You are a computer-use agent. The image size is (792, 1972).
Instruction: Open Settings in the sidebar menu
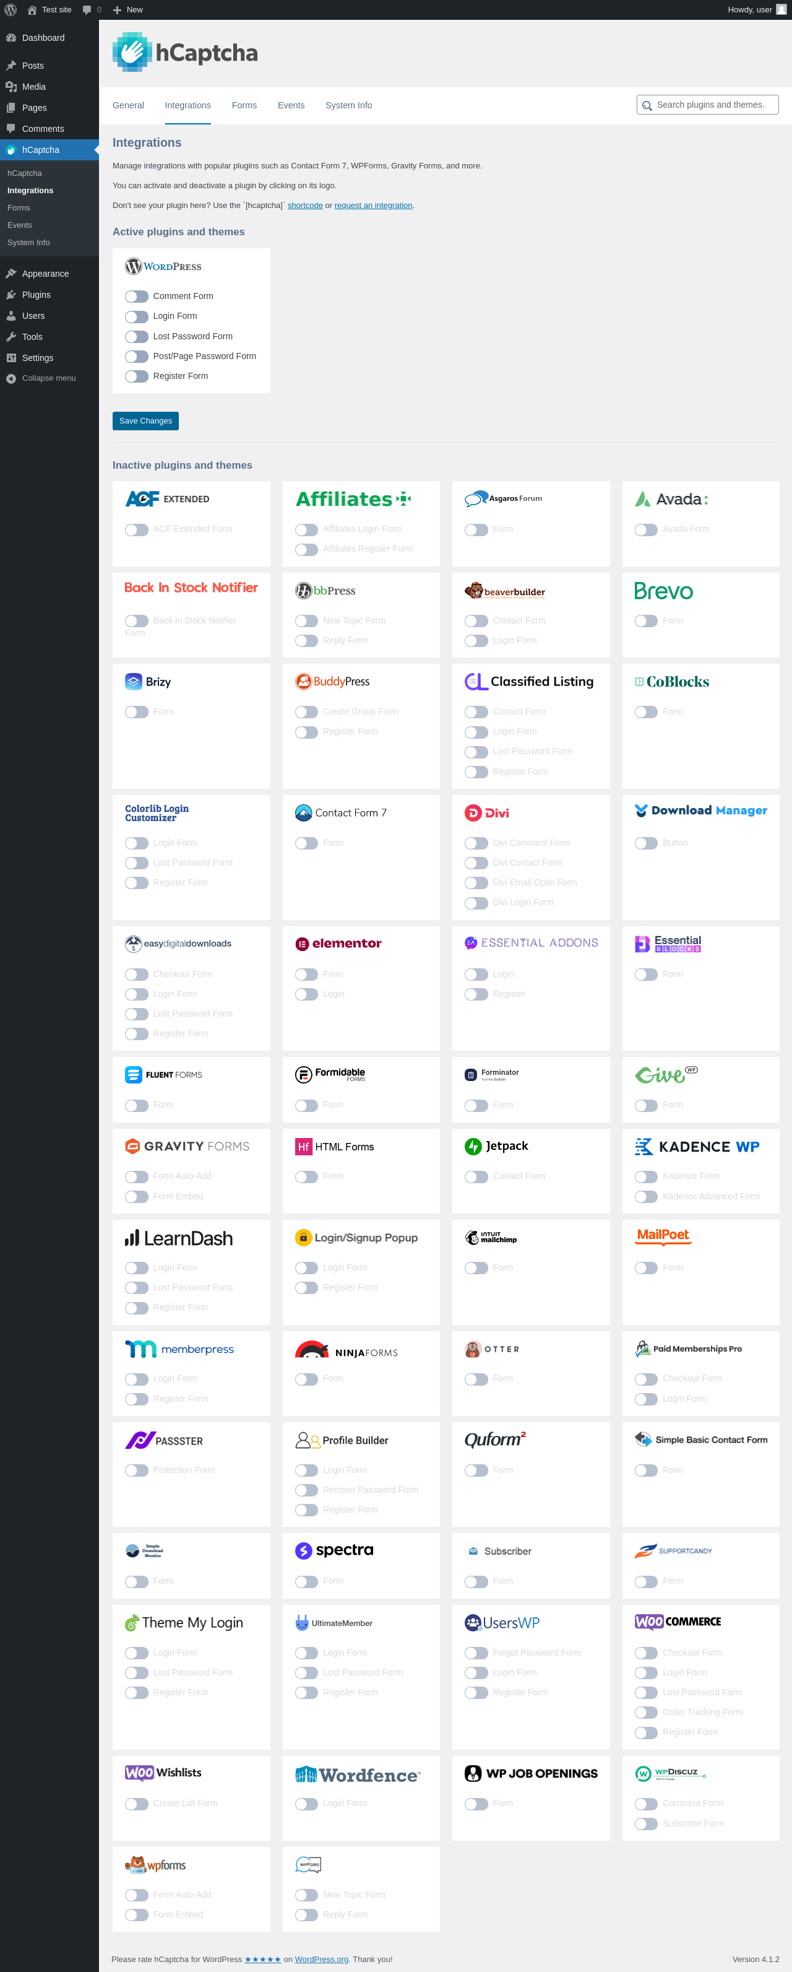tap(49, 357)
